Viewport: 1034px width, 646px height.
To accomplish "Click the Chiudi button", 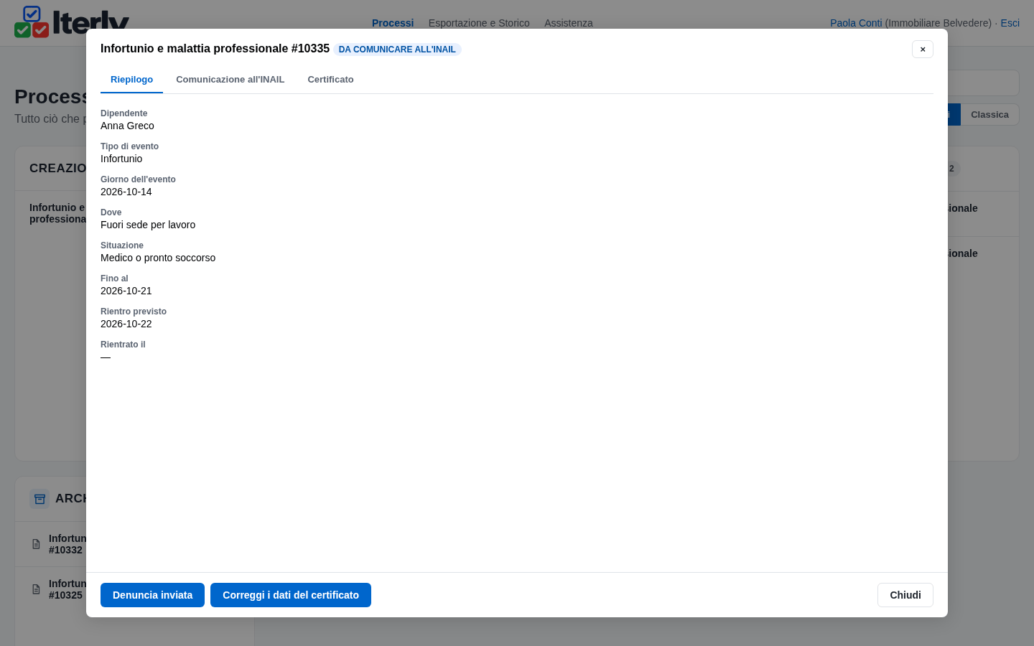I will [x=905, y=595].
